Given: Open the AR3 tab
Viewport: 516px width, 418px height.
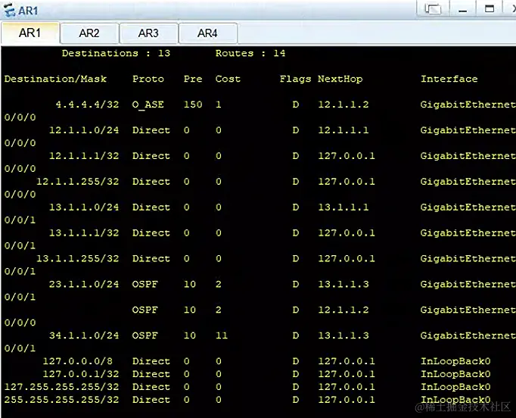Looking at the screenshot, I should [148, 33].
